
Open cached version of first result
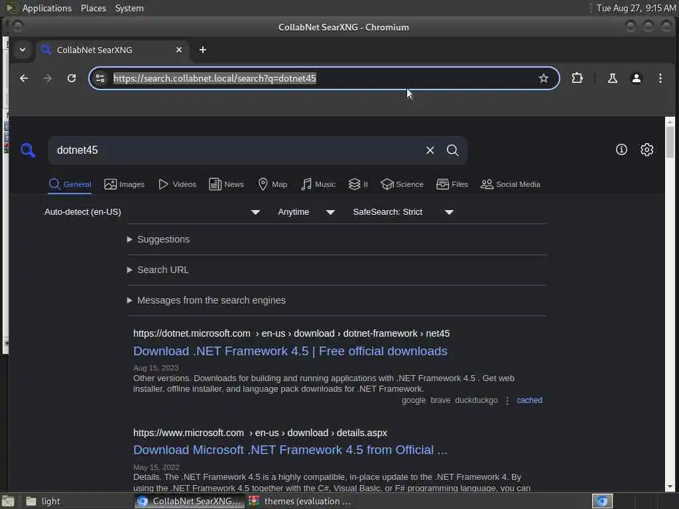pyautogui.click(x=529, y=400)
